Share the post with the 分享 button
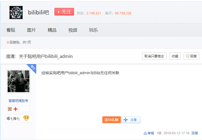Viewport: 202px width, 140px height. [x=131, y=120]
